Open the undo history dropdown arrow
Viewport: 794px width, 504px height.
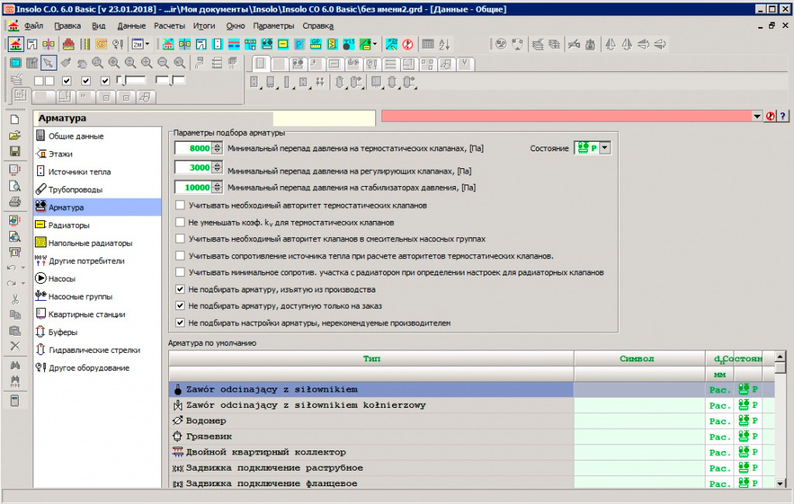pyautogui.click(x=22, y=268)
